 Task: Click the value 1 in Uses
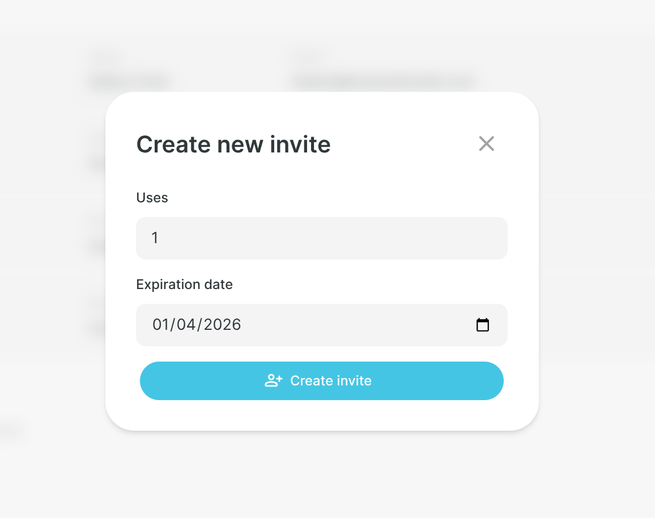[155, 238]
